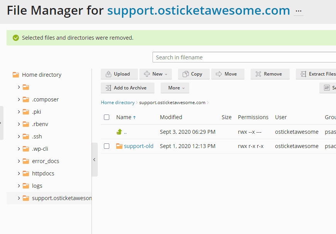Open the support.osticketawesome.com domain title link
Viewport: 336px width, 234px height.
click(199, 10)
